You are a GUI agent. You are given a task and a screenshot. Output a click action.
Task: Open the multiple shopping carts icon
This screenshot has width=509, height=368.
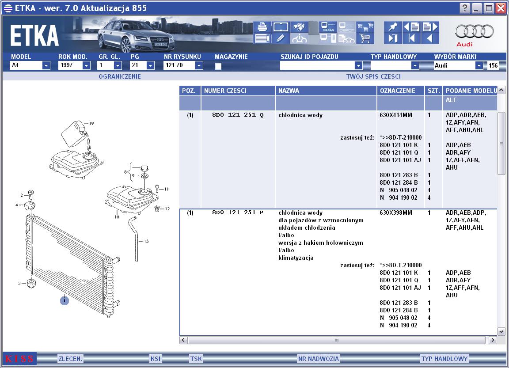[x=365, y=27]
